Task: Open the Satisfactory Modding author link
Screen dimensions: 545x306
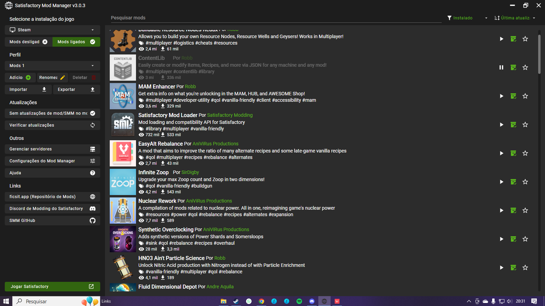Action: click(230, 115)
